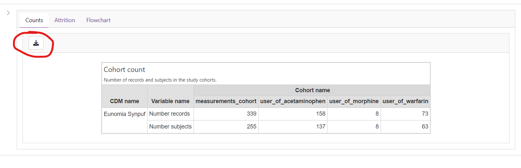Screen dimensions: 521x168
Task: Click the Variable name column header
Action: tap(170, 101)
